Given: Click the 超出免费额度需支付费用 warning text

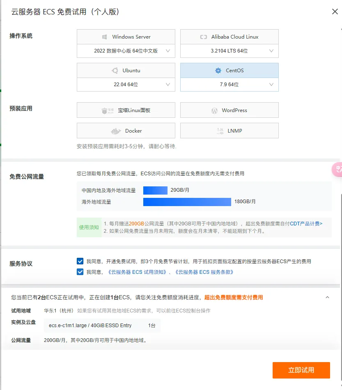Looking at the screenshot, I should pos(234,298).
